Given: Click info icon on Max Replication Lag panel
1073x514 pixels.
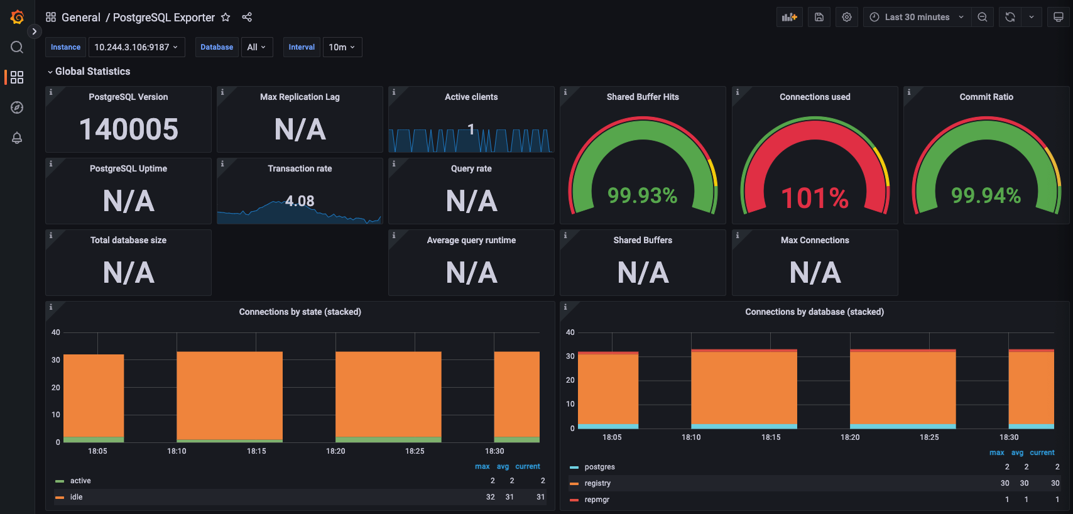Looking at the screenshot, I should (x=222, y=92).
